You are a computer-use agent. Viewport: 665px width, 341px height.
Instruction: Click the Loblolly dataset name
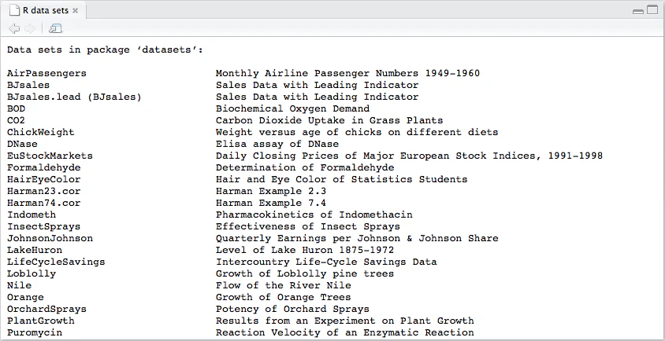point(32,273)
